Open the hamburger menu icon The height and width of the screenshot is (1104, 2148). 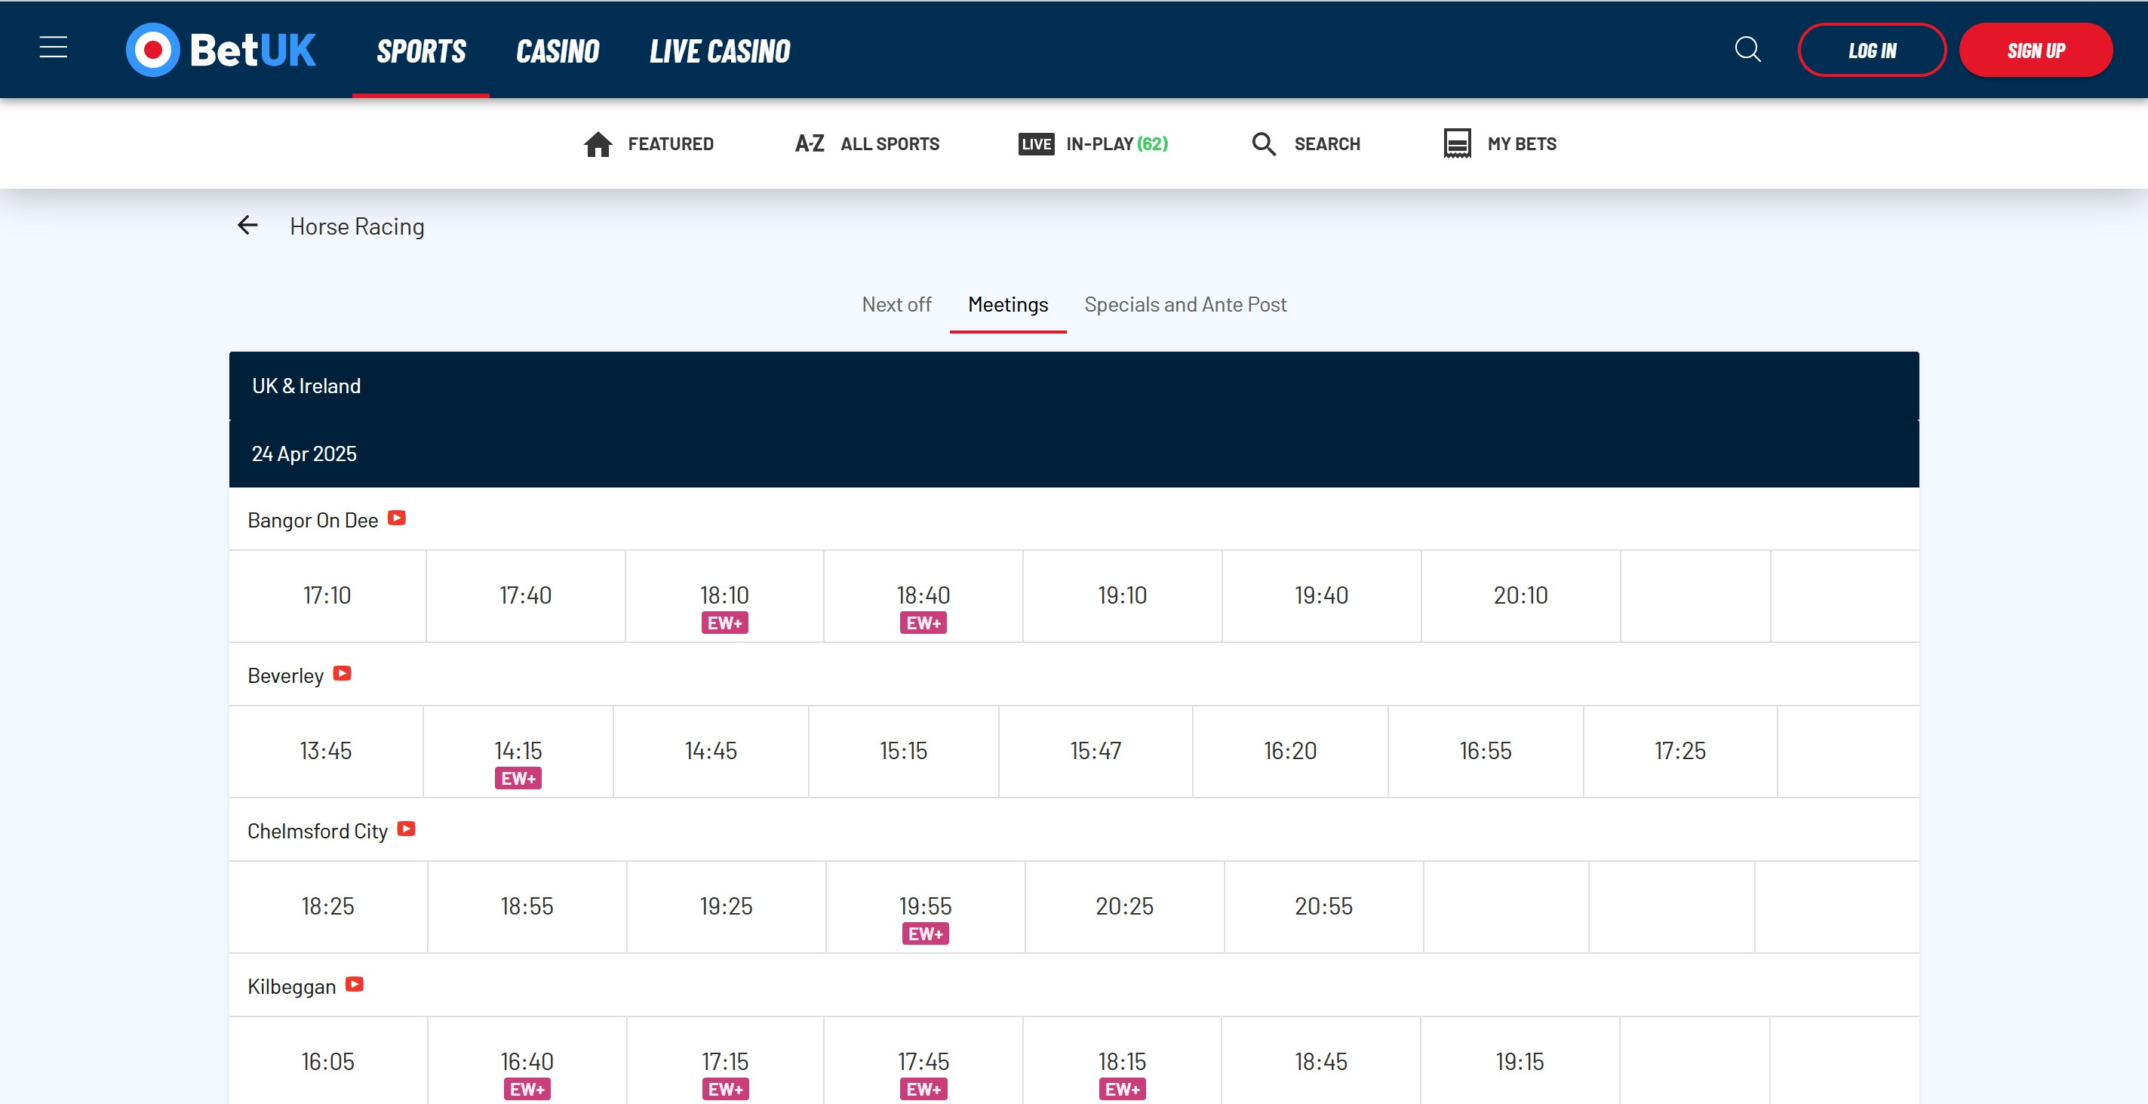click(x=54, y=48)
